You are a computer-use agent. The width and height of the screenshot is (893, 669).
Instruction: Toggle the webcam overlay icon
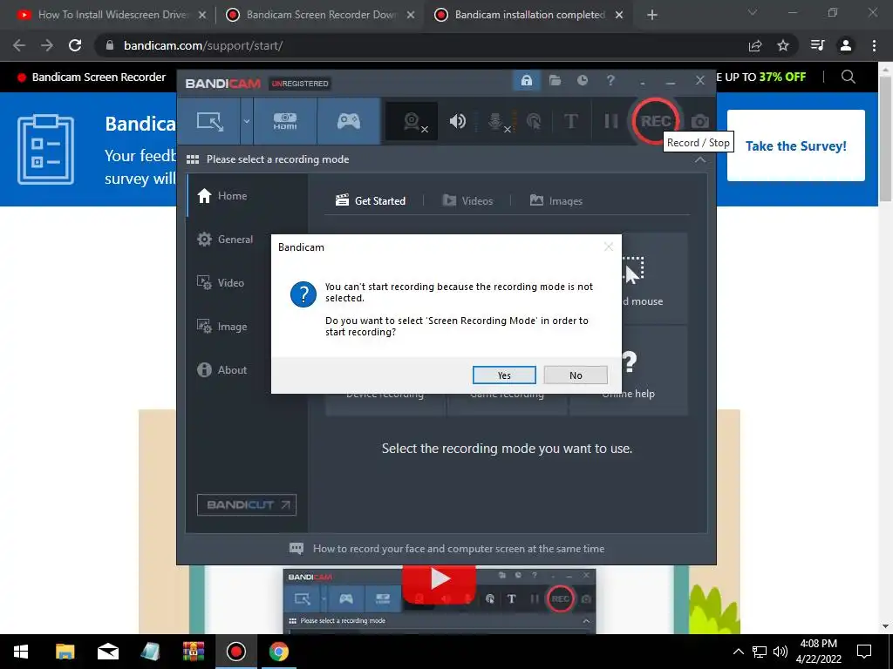(x=412, y=121)
